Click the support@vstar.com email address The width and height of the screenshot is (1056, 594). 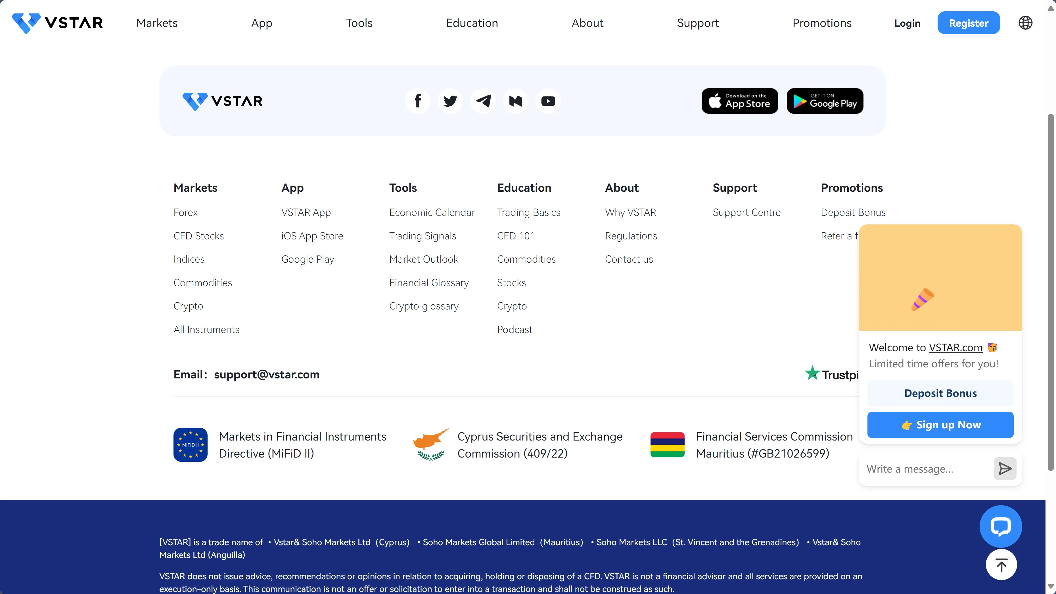click(266, 374)
